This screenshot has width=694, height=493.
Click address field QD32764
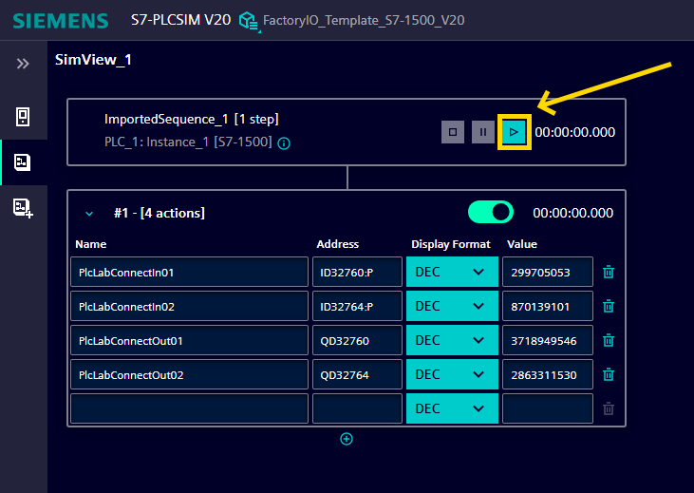(x=357, y=374)
